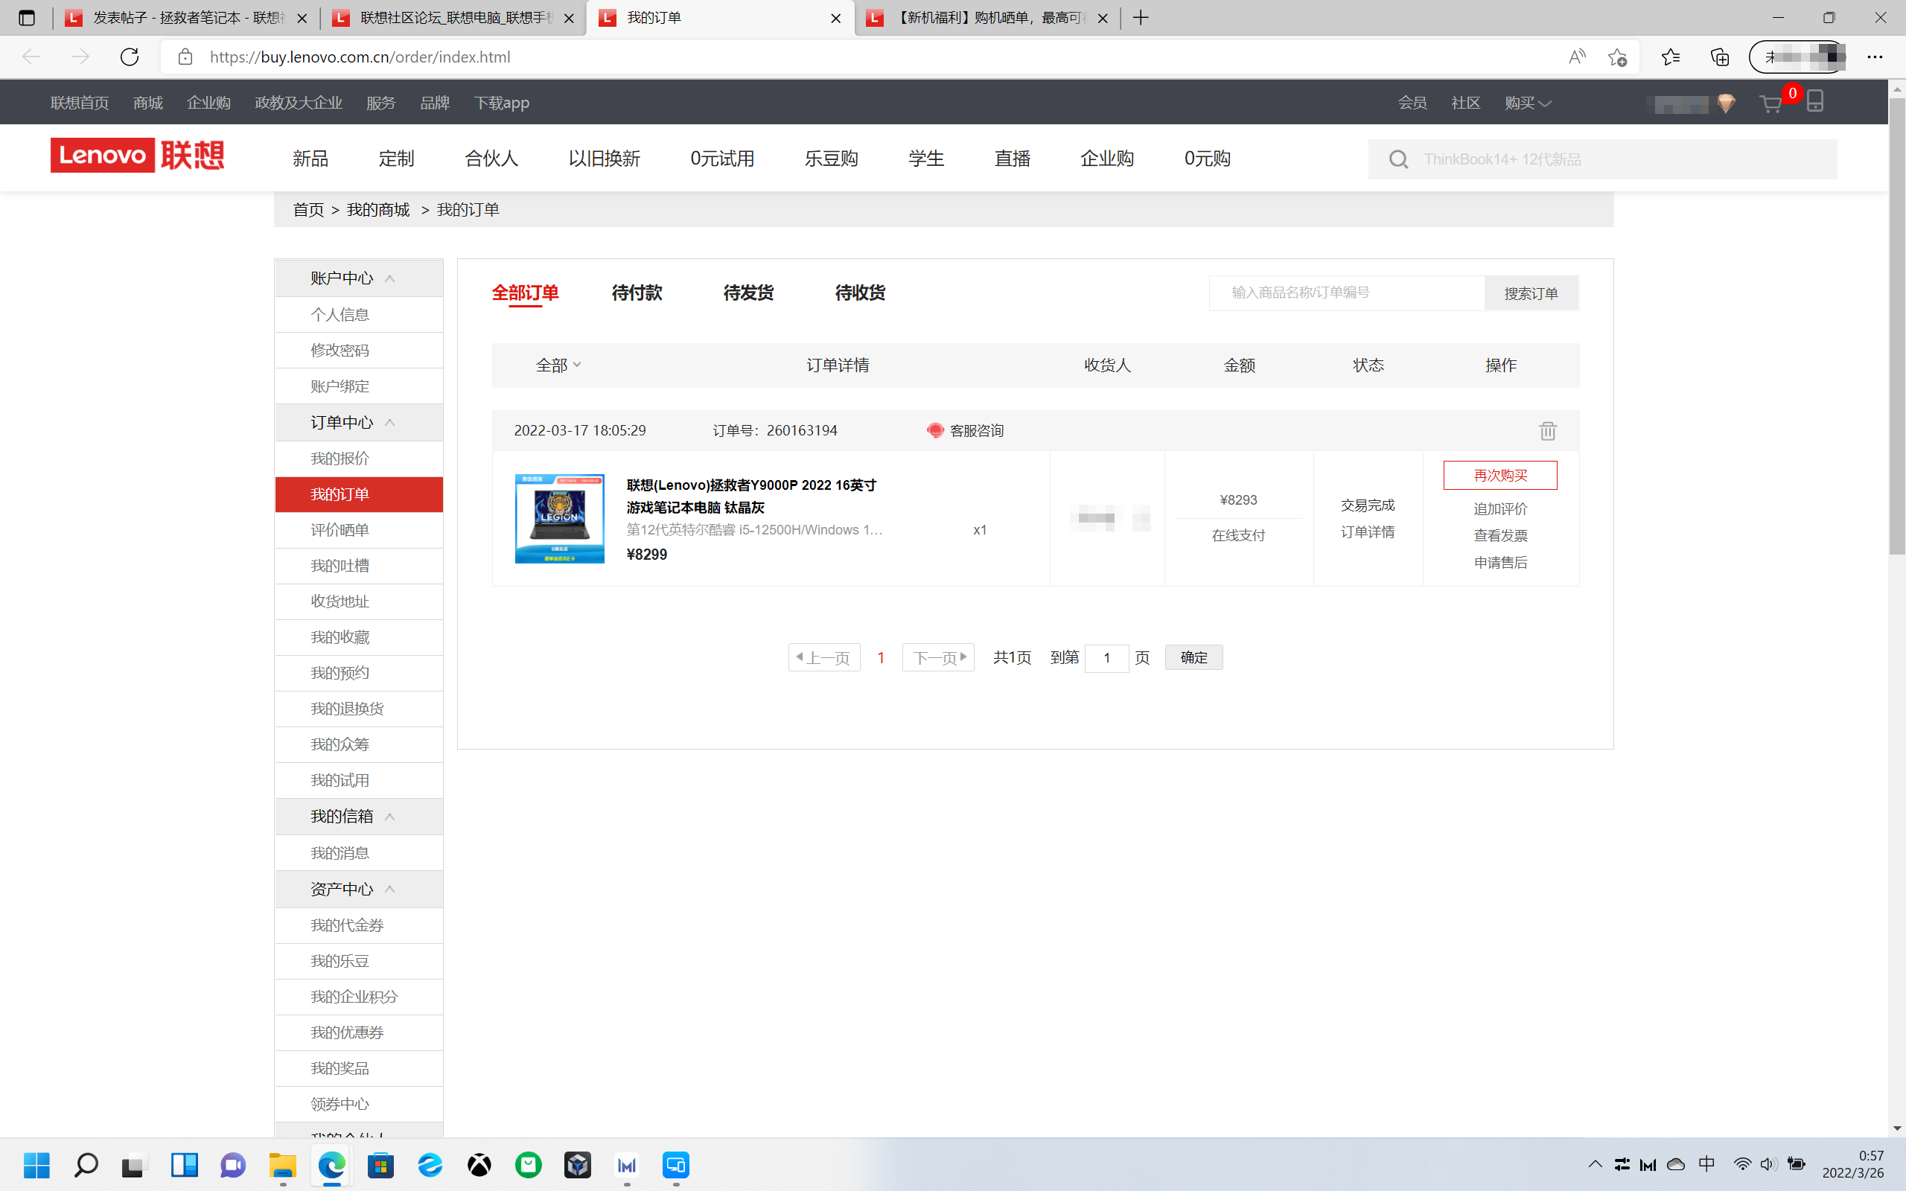Open a new browser tab
Screen dimensions: 1906x1191
pos(1141,17)
